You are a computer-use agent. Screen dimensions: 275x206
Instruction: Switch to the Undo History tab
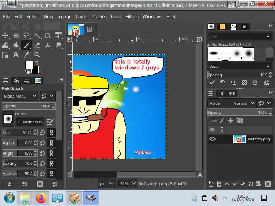pyautogui.click(x=27, y=81)
